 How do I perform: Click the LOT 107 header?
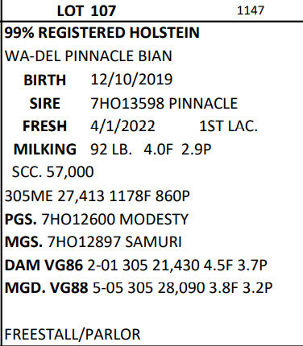[x=86, y=11]
